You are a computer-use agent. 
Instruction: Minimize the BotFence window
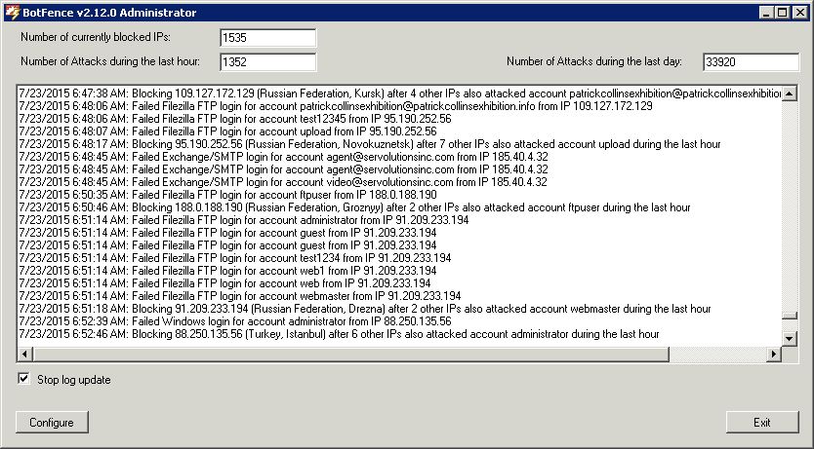tap(766, 13)
